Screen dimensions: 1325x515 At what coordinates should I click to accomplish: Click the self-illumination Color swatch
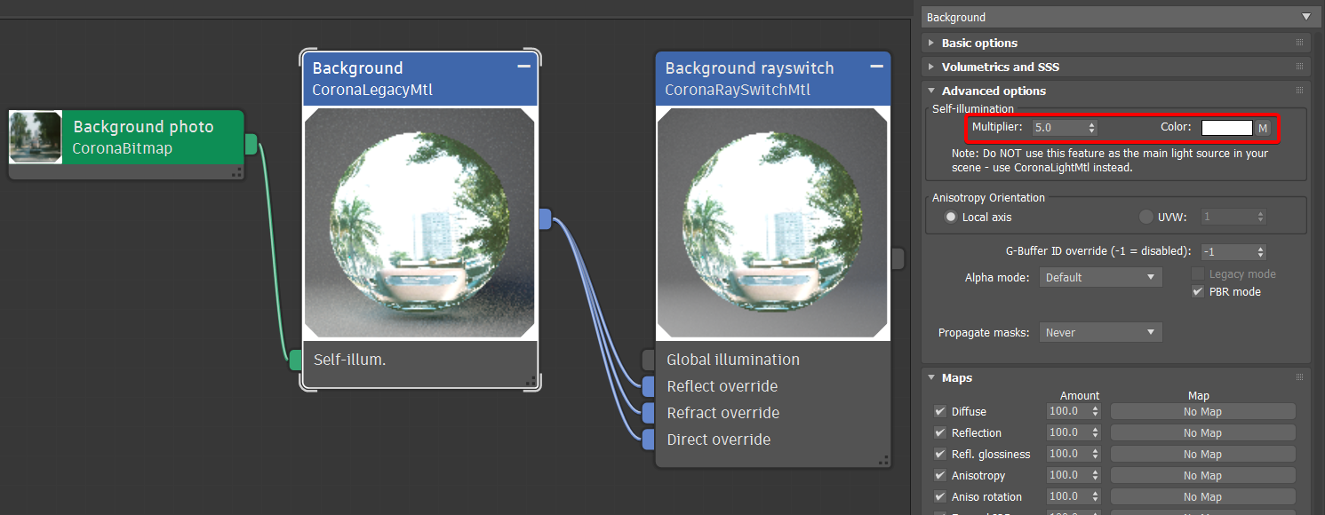[x=1227, y=127]
